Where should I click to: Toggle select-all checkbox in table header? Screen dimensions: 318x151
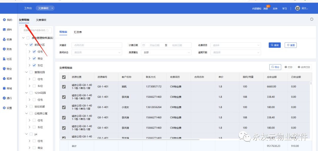click(x=64, y=77)
